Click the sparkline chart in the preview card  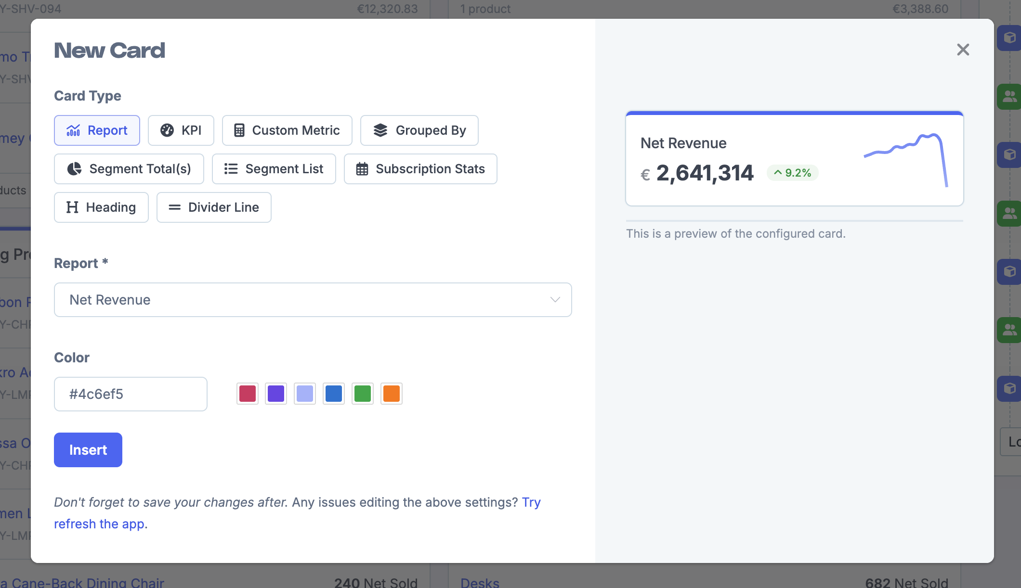click(906, 160)
